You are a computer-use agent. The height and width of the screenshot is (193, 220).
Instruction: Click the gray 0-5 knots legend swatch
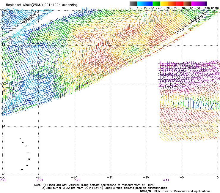click(x=133, y=4)
